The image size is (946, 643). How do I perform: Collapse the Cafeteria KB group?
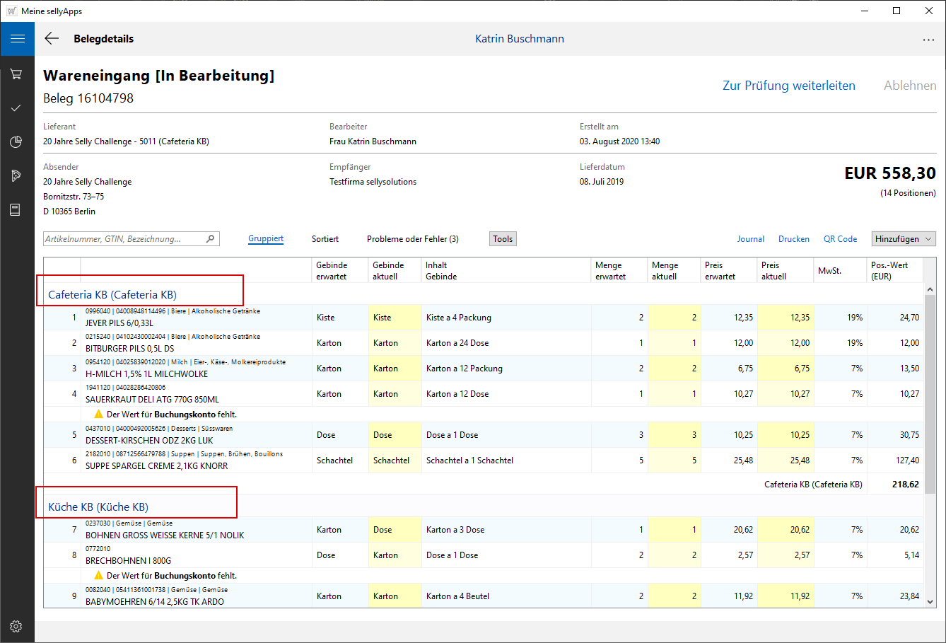(x=112, y=295)
